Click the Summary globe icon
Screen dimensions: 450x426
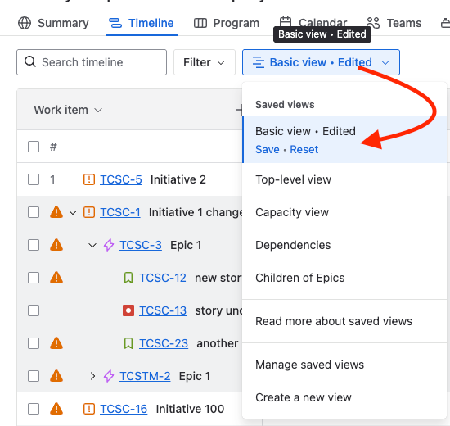[25, 23]
